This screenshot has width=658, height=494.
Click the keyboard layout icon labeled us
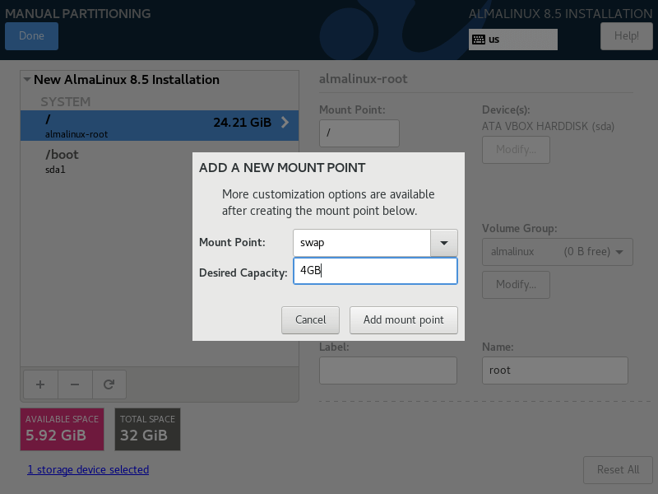click(x=479, y=39)
